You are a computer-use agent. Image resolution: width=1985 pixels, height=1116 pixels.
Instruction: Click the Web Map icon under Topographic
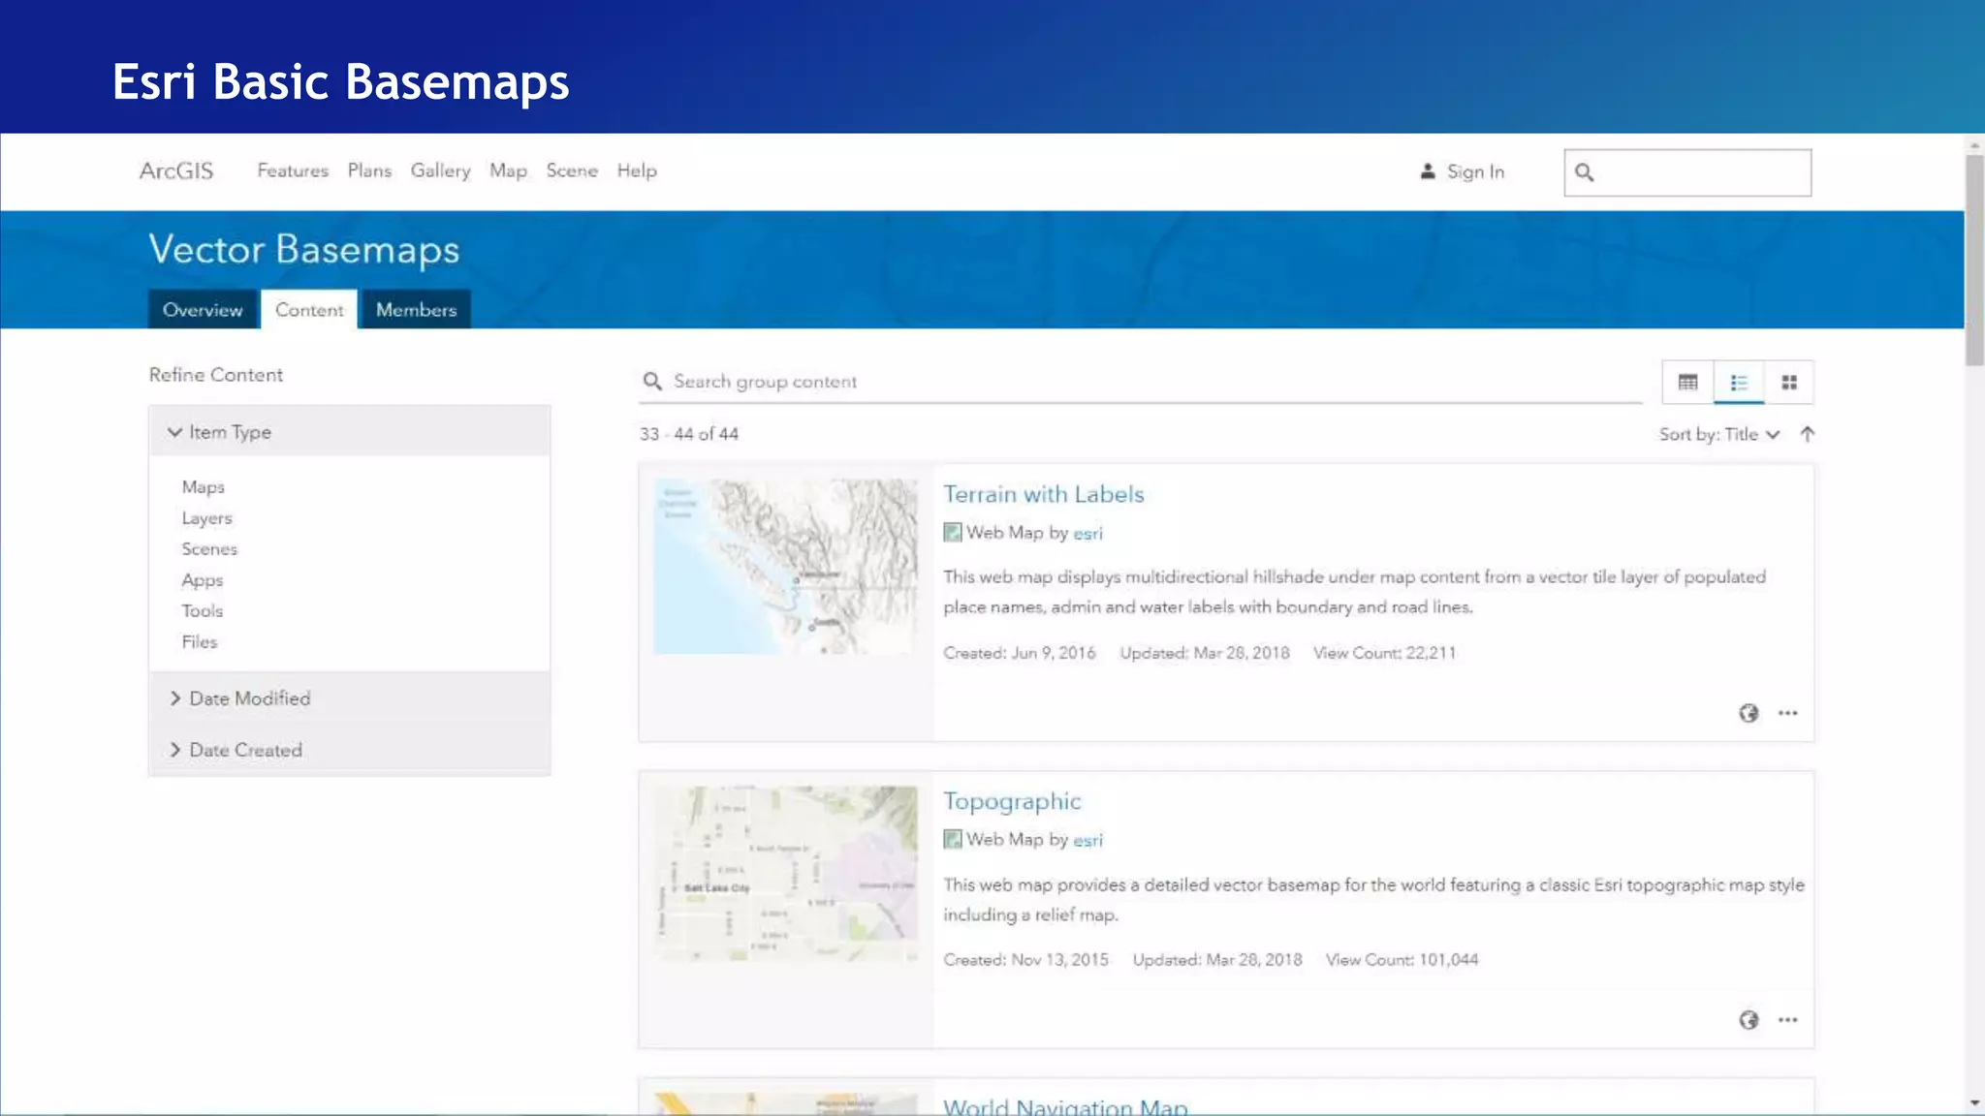[953, 839]
